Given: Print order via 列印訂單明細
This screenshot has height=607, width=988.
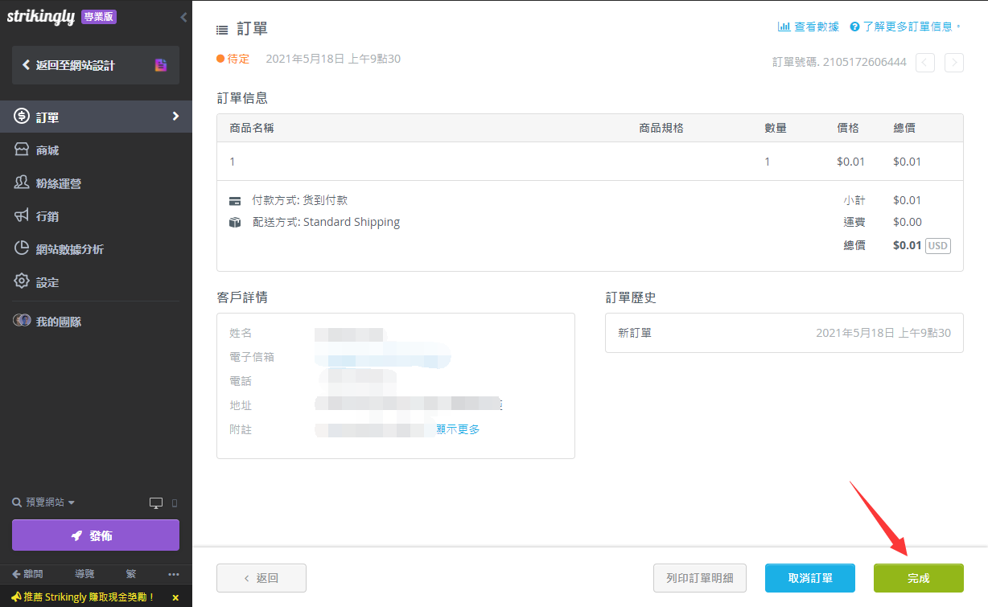Looking at the screenshot, I should pyautogui.click(x=700, y=578).
